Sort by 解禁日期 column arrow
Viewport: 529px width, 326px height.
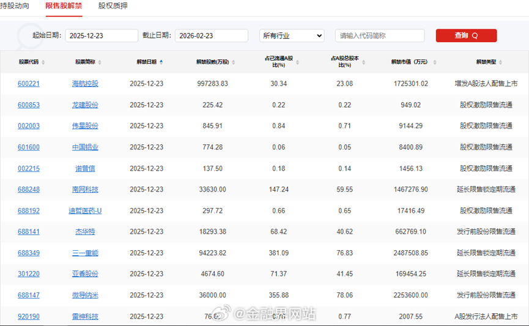(161, 62)
